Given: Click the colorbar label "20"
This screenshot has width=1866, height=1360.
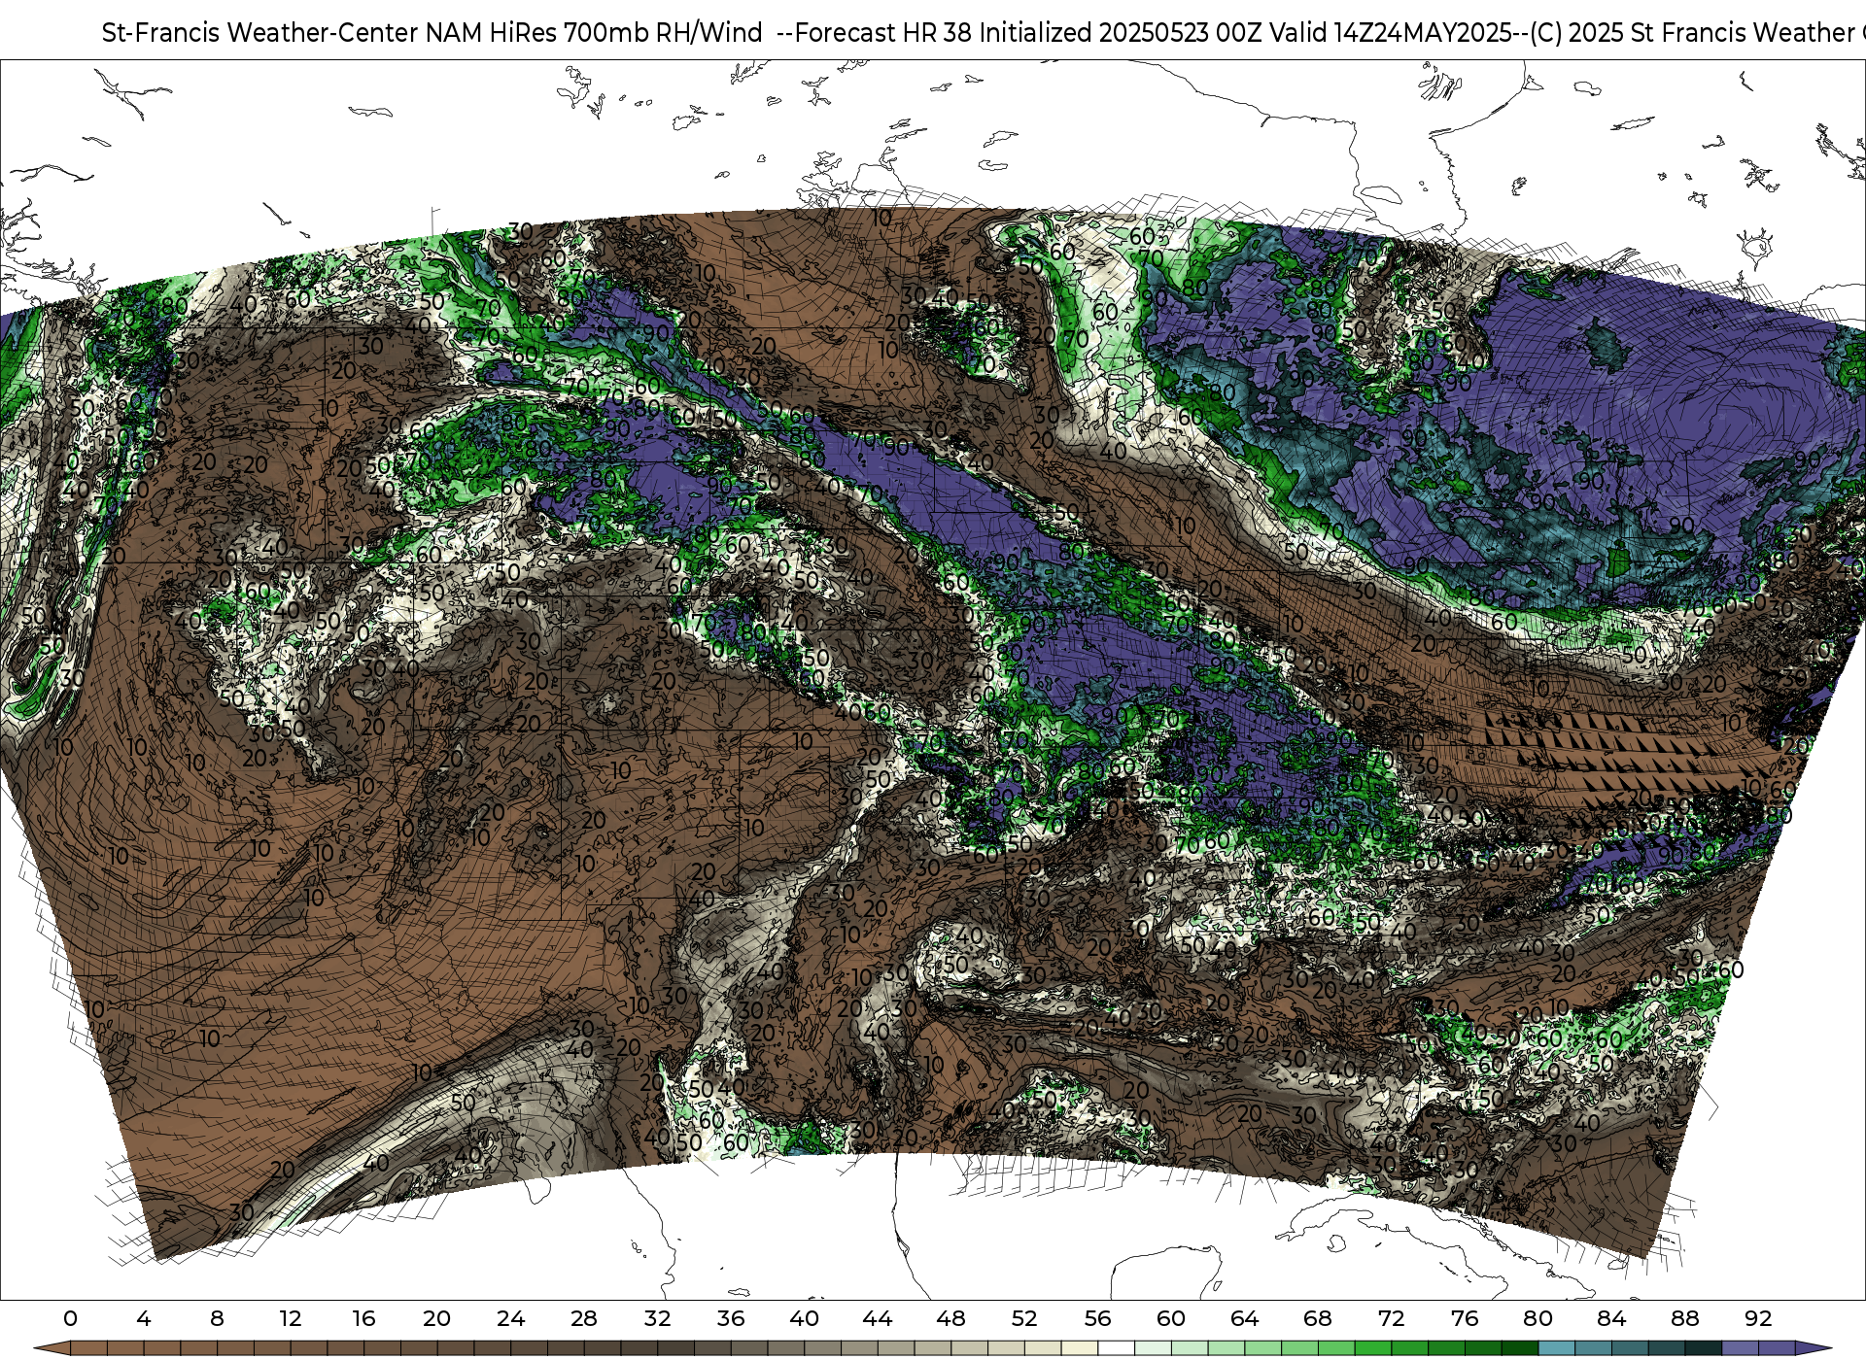Looking at the screenshot, I should click(x=437, y=1318).
